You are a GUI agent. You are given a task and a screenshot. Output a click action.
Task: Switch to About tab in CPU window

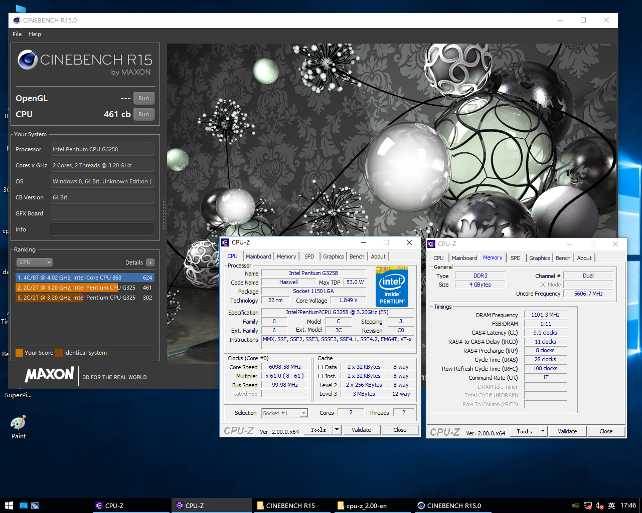tap(378, 256)
